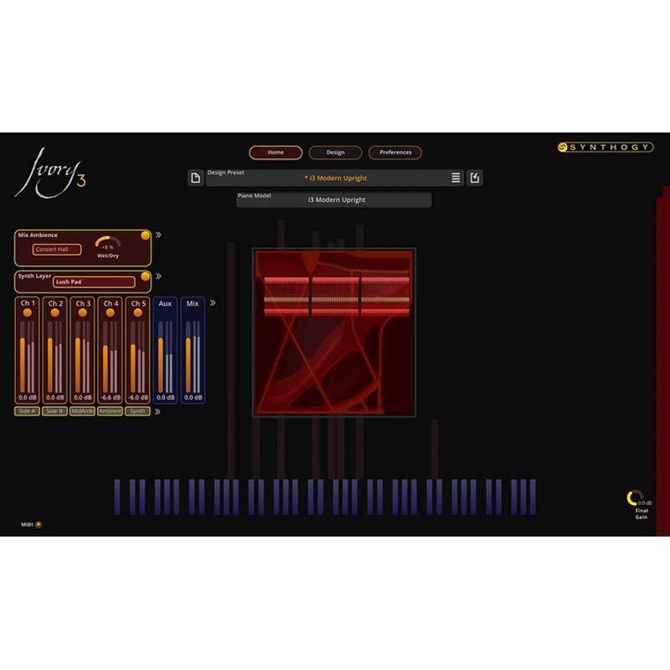Expand the mixer channels chevron
The height and width of the screenshot is (670, 670).
[211, 303]
